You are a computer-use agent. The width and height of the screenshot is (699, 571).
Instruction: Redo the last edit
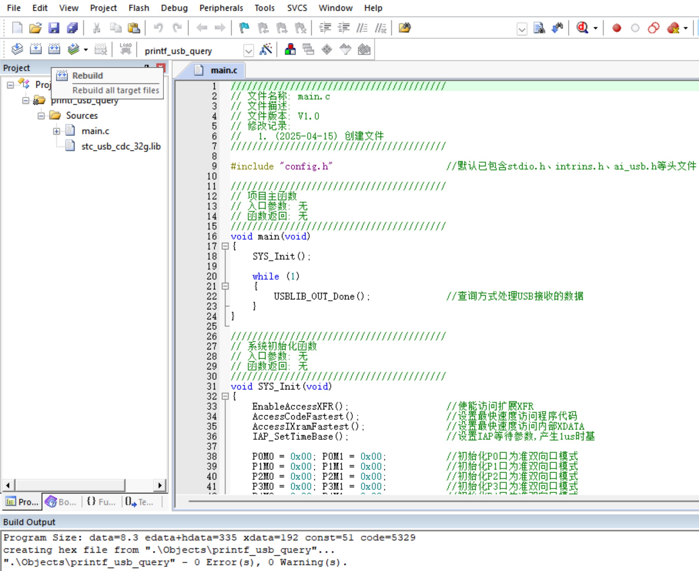[x=177, y=28]
